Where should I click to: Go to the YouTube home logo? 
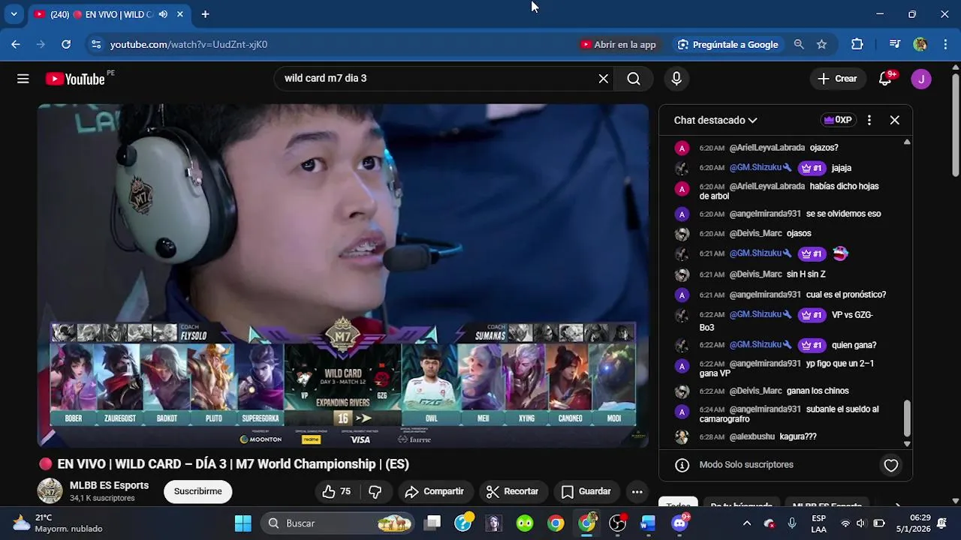(75, 79)
